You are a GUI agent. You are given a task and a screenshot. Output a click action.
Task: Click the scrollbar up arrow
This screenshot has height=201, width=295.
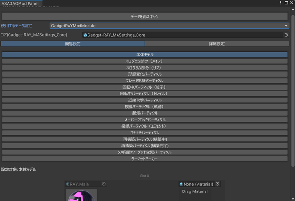click(293, 9)
